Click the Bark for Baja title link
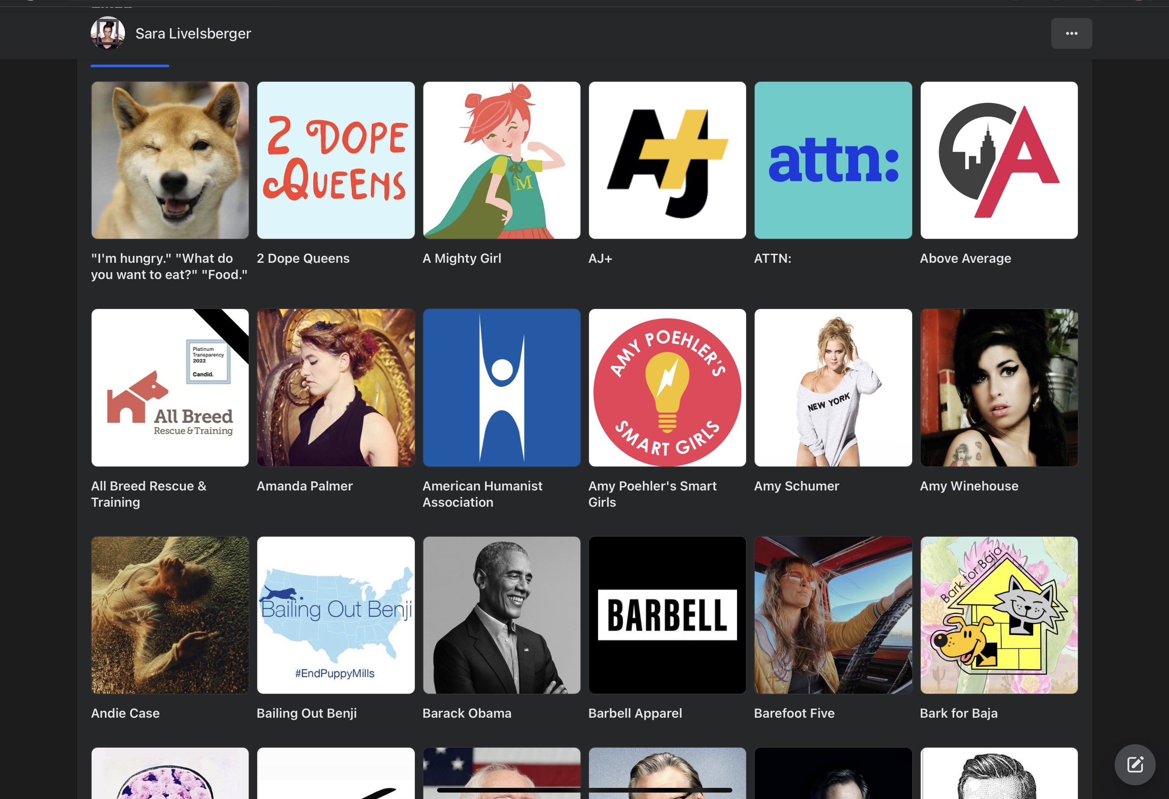The image size is (1169, 799). [958, 713]
